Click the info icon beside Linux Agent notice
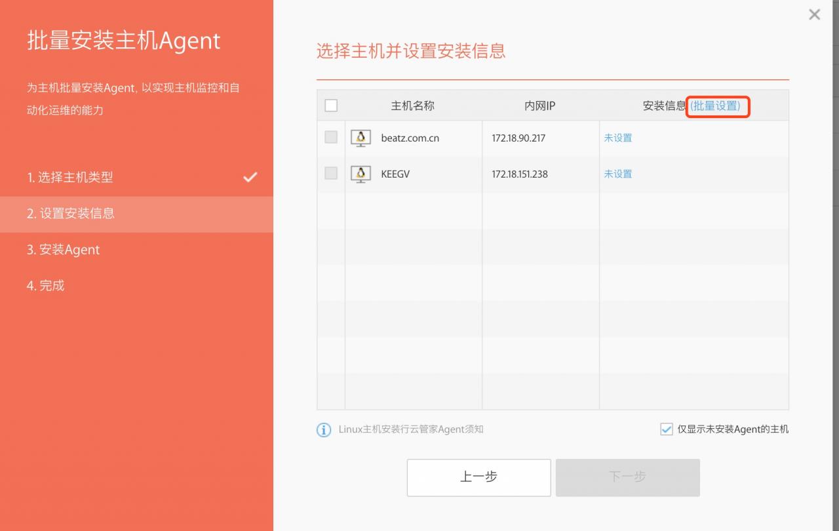 pos(324,430)
